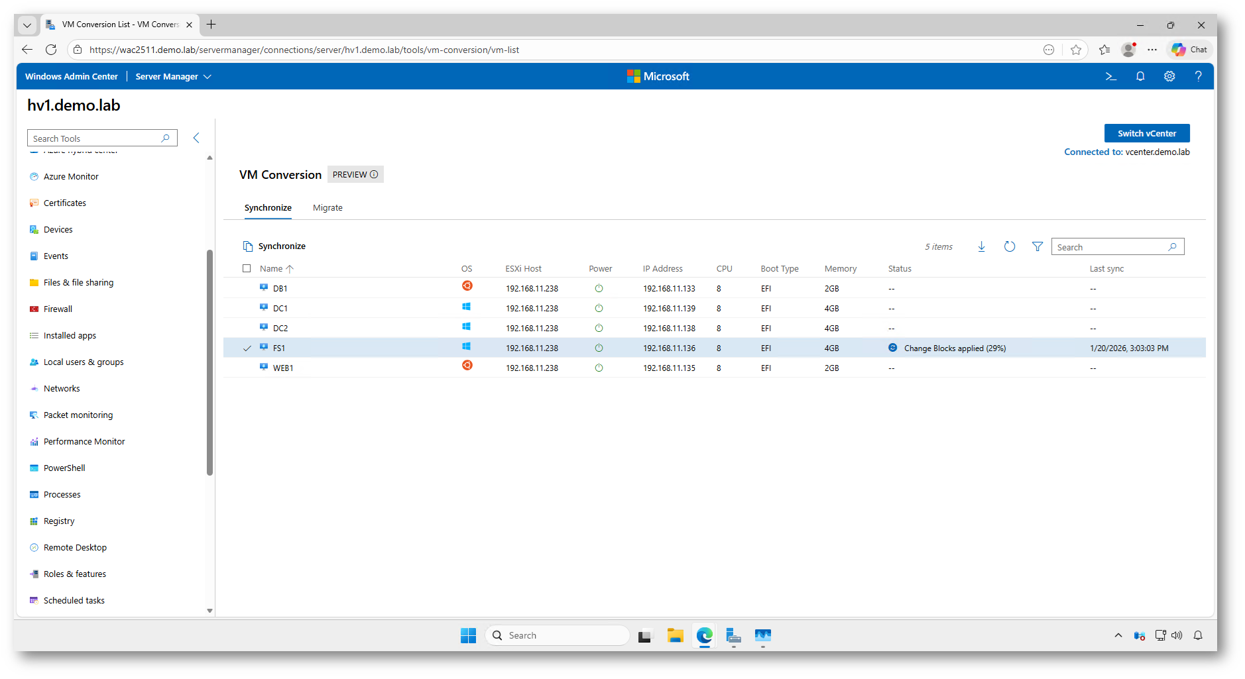Deselect the FS1 virtual machine row
This screenshot has width=1245, height=679.
click(x=247, y=348)
